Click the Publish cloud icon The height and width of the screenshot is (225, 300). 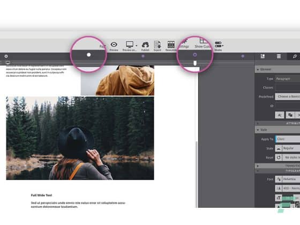tap(145, 44)
